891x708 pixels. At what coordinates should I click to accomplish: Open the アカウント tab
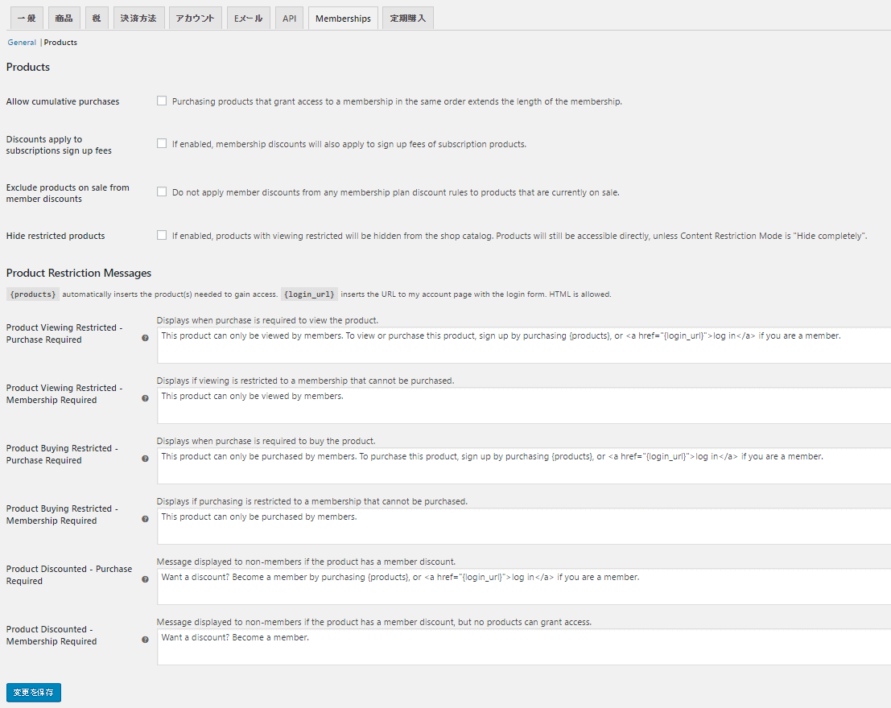(195, 19)
